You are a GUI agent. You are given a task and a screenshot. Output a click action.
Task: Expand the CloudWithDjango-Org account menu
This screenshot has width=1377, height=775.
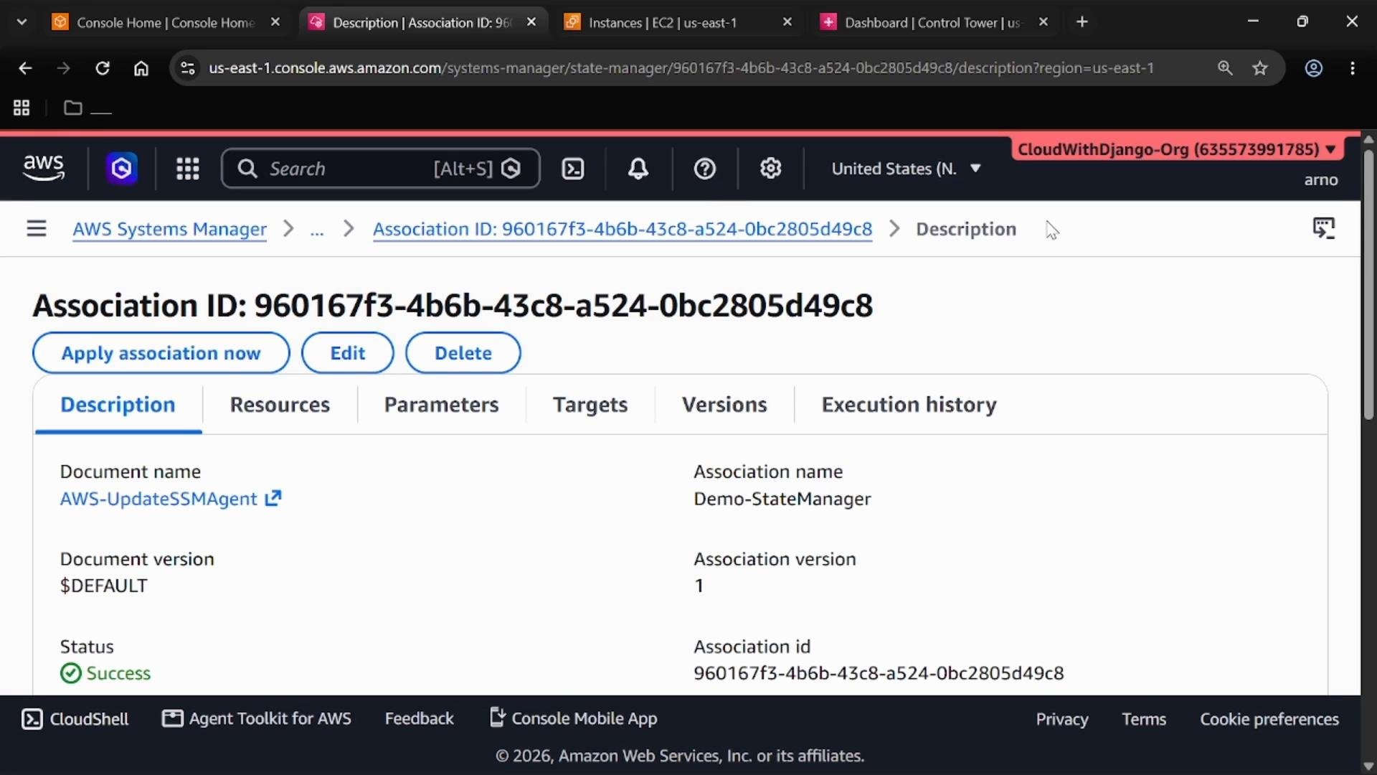pos(1176,149)
